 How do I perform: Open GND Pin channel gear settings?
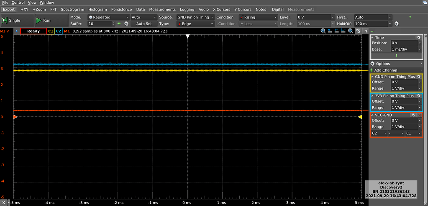click(x=418, y=77)
